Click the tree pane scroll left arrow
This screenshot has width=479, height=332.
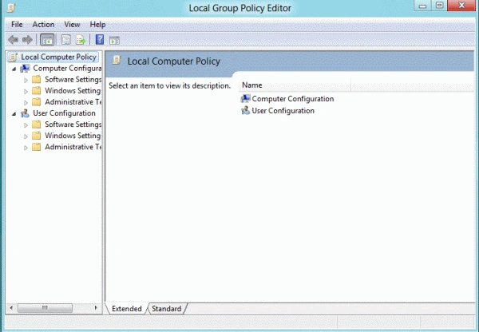[x=11, y=308]
